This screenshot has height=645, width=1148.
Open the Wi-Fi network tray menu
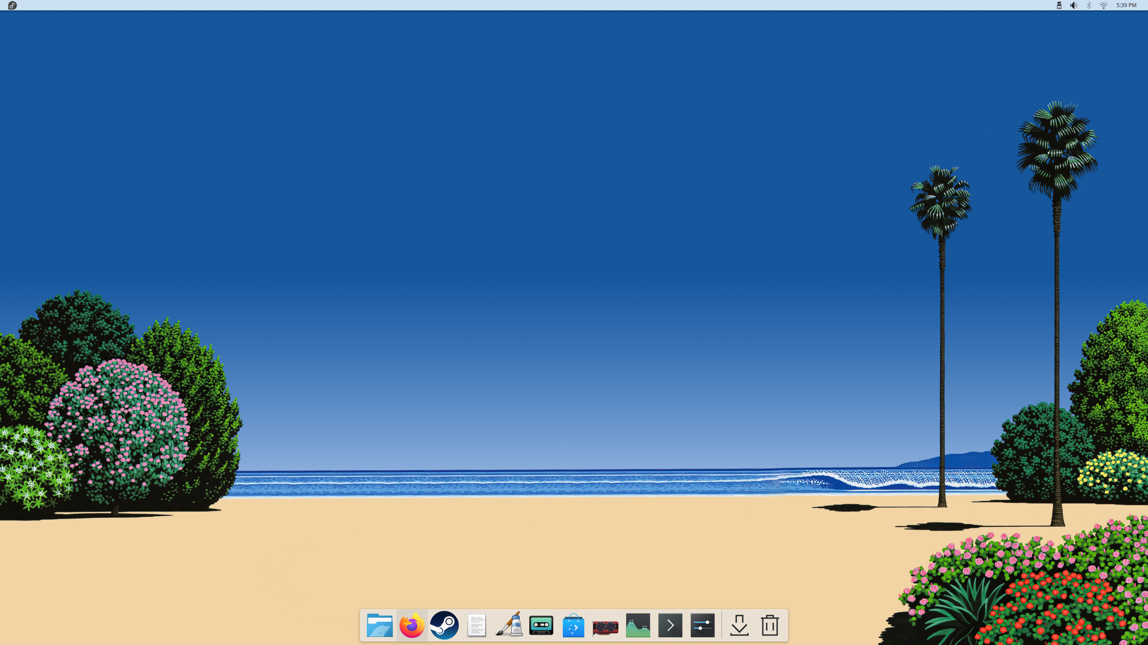point(1104,5)
